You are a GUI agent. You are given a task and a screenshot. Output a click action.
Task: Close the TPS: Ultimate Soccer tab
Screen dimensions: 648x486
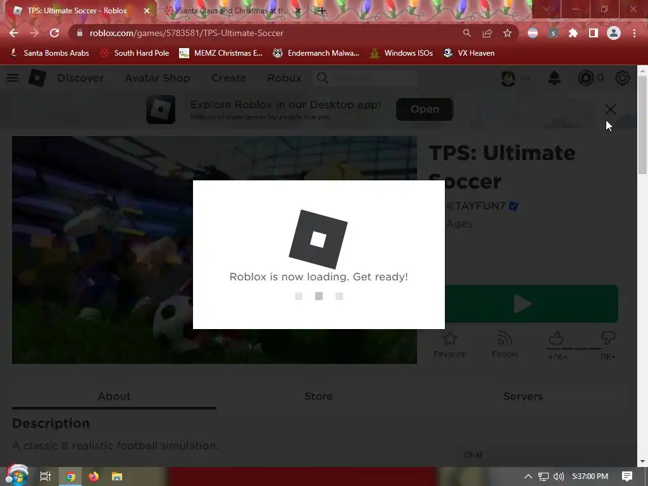(x=147, y=11)
